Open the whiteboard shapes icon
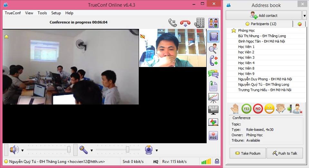309x168 pixels. (x=213, y=122)
